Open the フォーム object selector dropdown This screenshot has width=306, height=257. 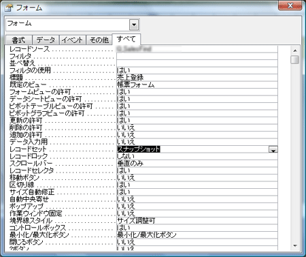(134, 25)
